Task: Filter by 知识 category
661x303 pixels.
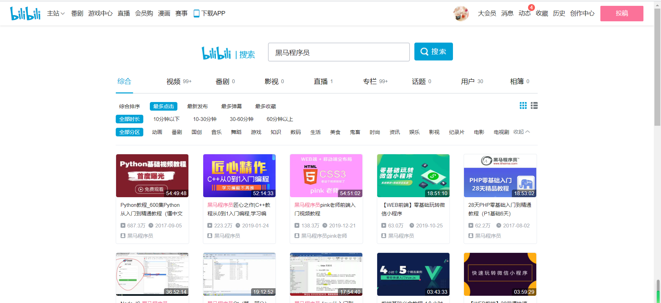Action: (276, 132)
